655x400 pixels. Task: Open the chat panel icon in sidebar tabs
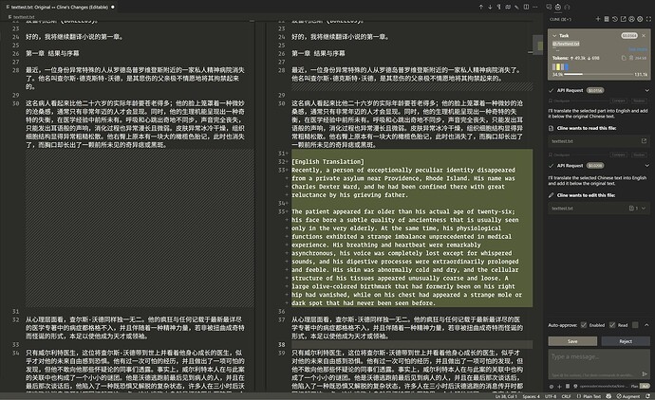click(x=549, y=7)
